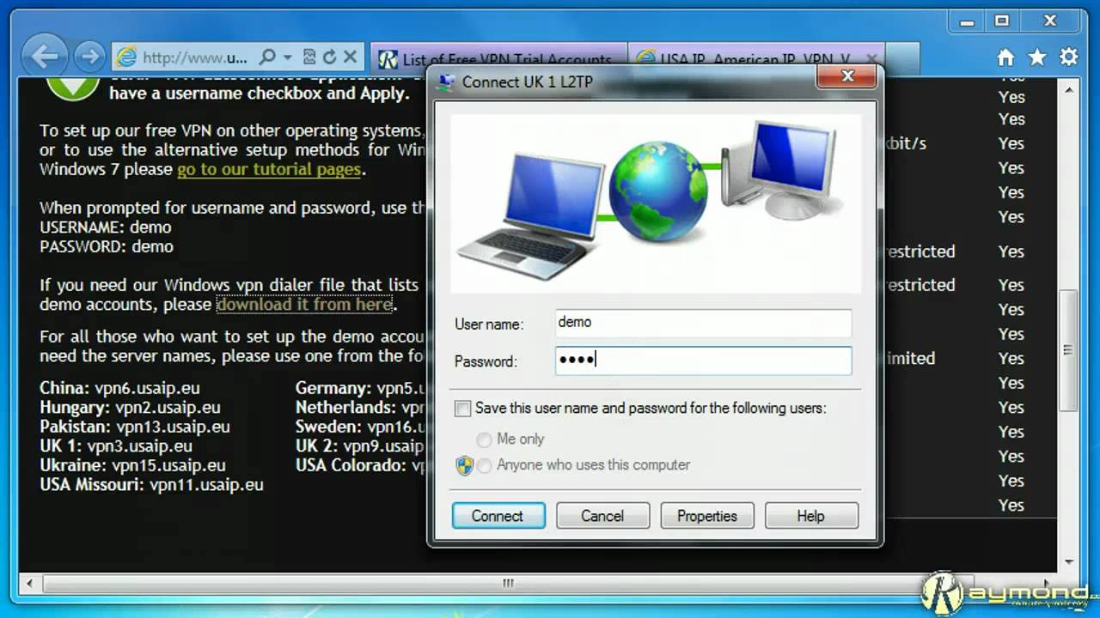Click the Pakistan: vpn13.usaip.eu text
The image size is (1100, 618).
tap(135, 427)
